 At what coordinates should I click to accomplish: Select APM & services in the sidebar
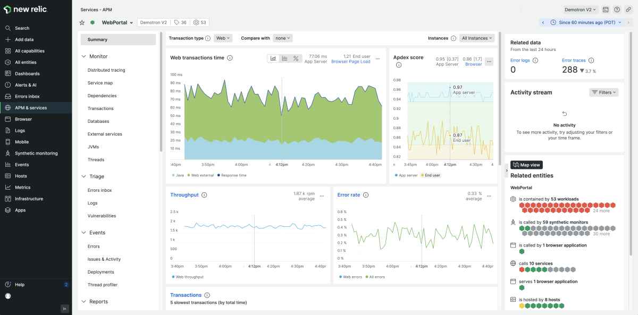(x=30, y=108)
